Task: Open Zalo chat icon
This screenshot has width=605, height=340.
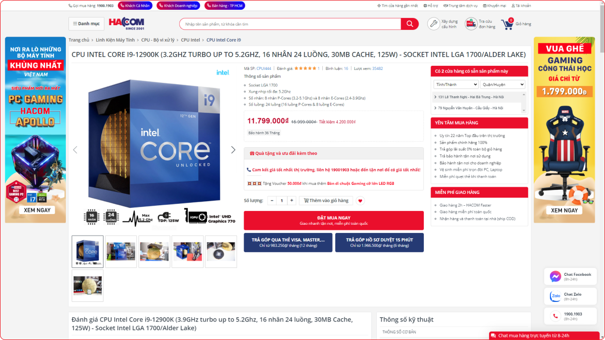Action: coord(555,296)
